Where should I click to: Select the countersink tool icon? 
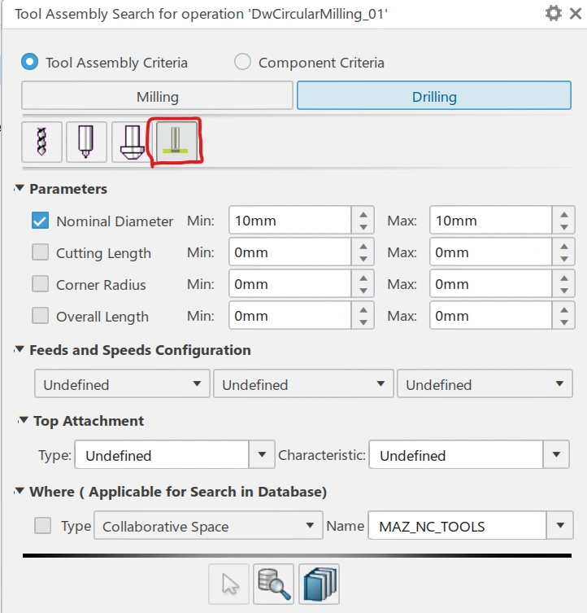click(x=129, y=142)
